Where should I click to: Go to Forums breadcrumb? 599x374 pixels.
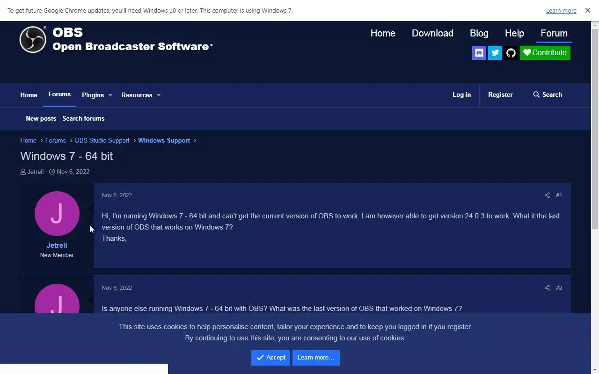55,140
